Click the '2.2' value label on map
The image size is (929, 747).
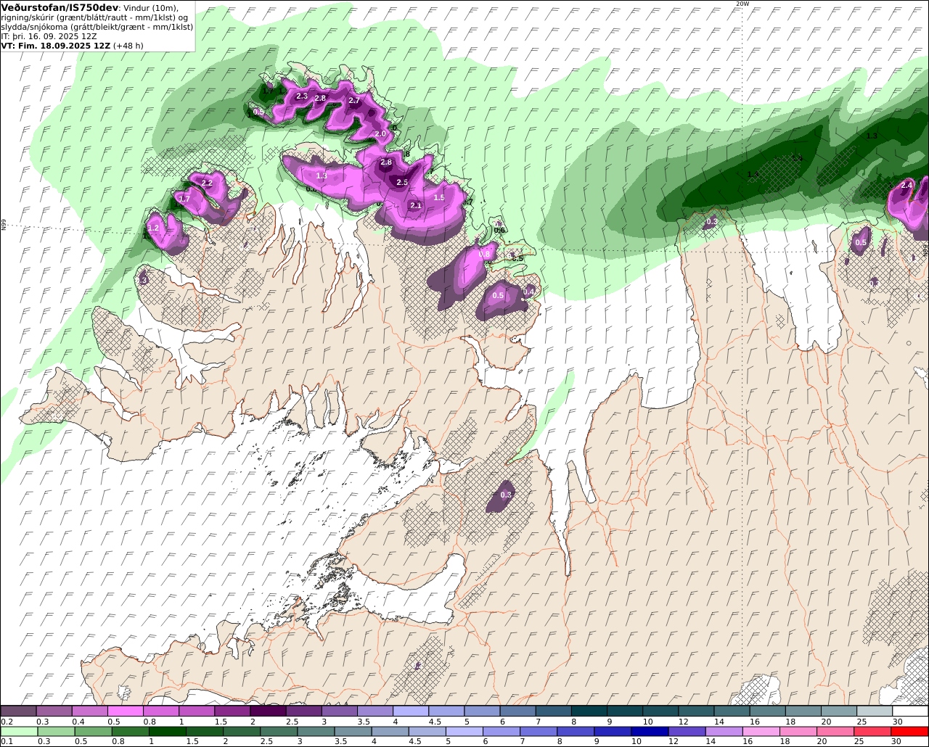pyautogui.click(x=207, y=183)
